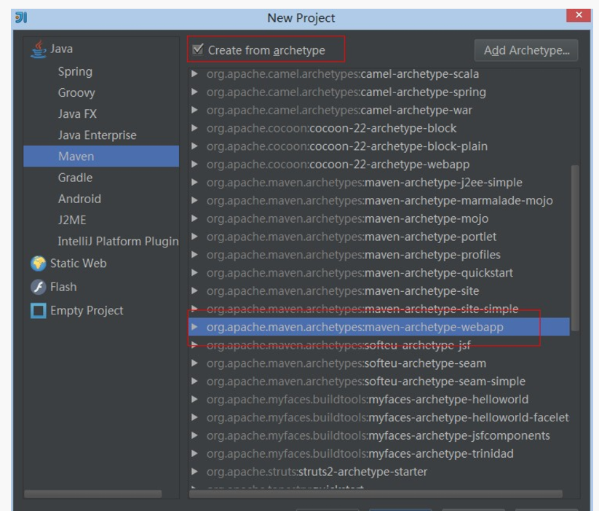Choose Spring in the project list

[x=75, y=72]
